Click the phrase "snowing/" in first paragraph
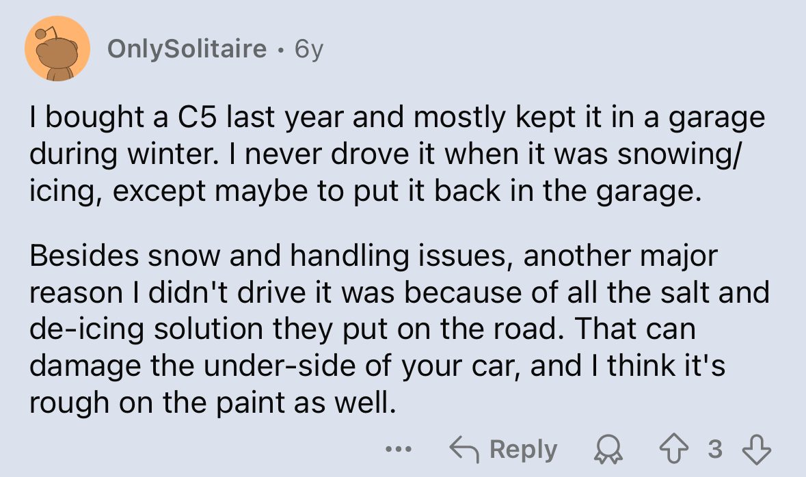This screenshot has height=477, width=806. click(x=679, y=155)
